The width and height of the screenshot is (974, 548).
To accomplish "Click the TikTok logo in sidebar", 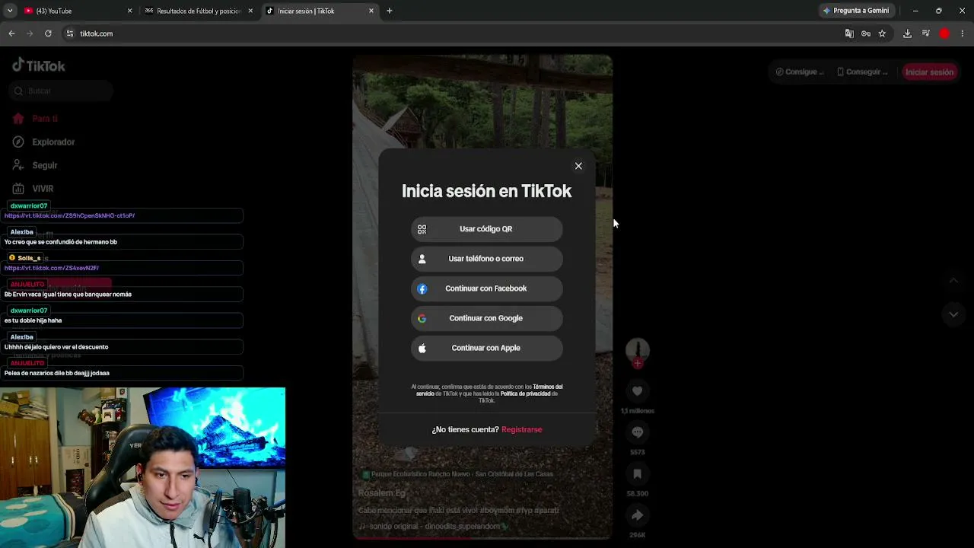I will click(39, 66).
